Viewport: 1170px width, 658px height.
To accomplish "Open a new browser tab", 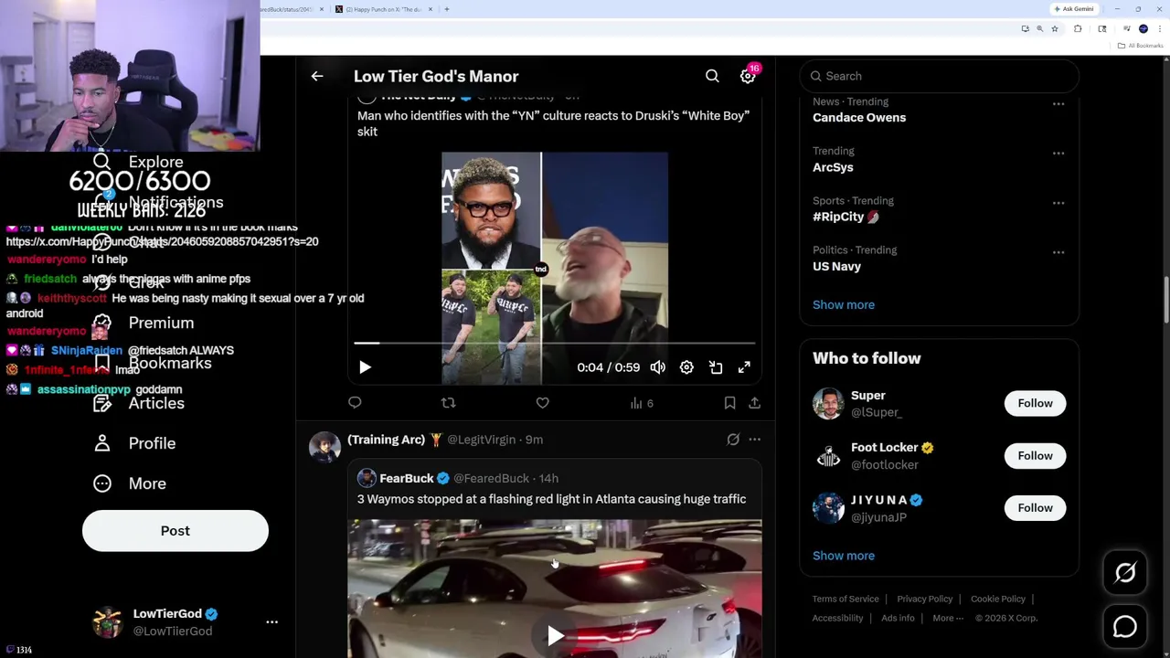I will tap(446, 9).
